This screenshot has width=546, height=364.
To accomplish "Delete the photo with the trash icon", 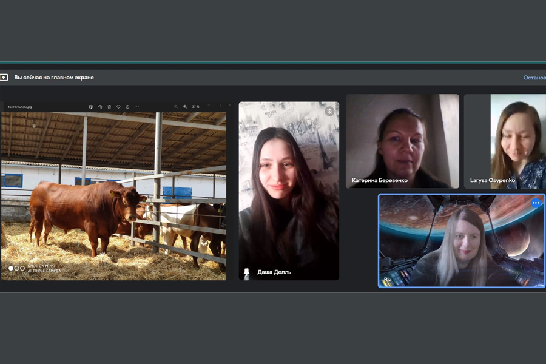I will pos(109,107).
